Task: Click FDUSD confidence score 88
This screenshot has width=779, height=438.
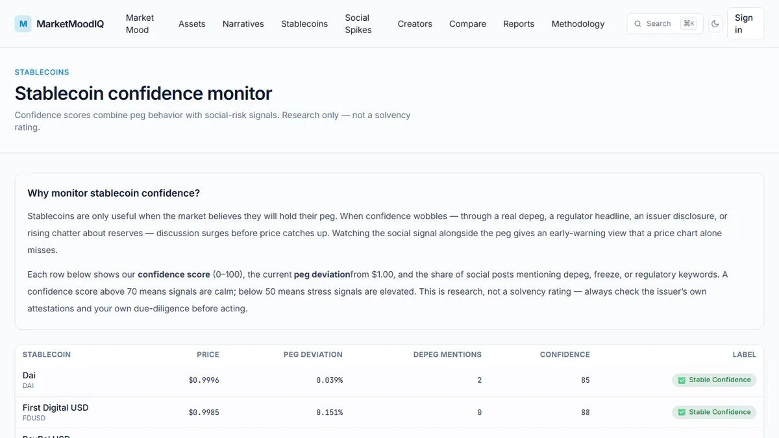Action: pyautogui.click(x=586, y=412)
